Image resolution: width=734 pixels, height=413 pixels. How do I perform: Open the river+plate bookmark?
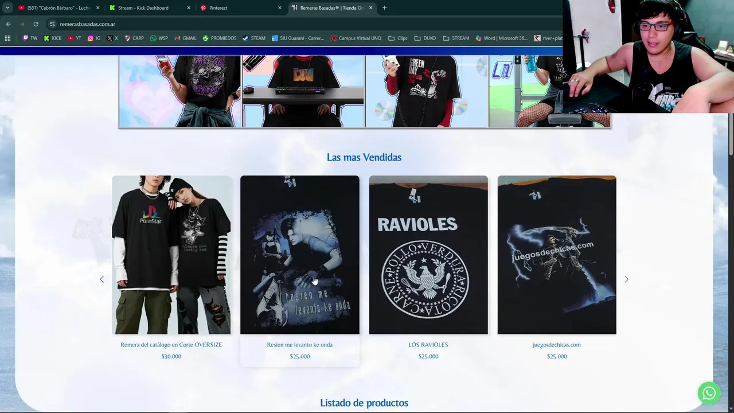click(x=548, y=38)
